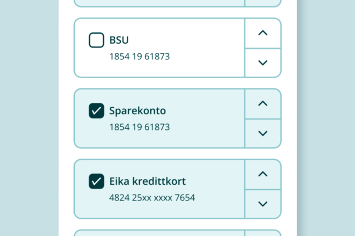
Task: Move the BSU account down
Action: (263, 63)
